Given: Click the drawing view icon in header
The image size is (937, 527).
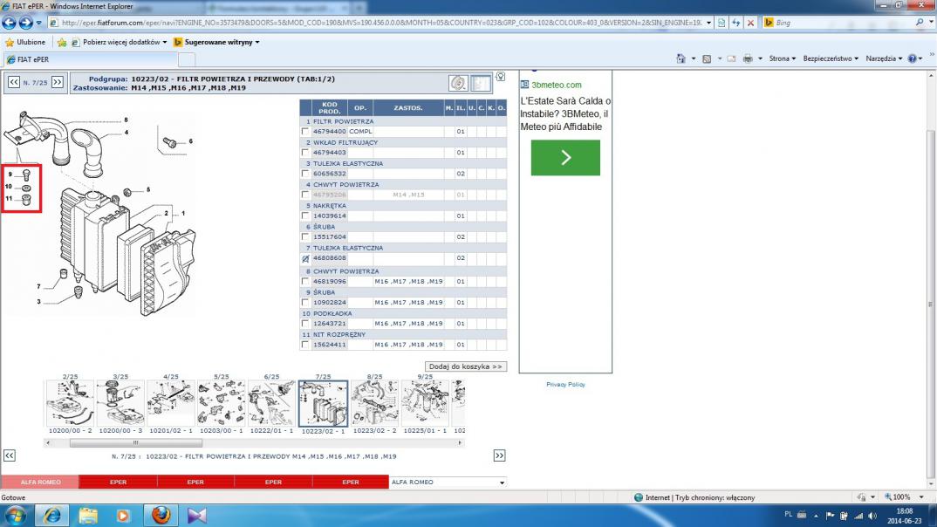Looking at the screenshot, I should [x=481, y=83].
